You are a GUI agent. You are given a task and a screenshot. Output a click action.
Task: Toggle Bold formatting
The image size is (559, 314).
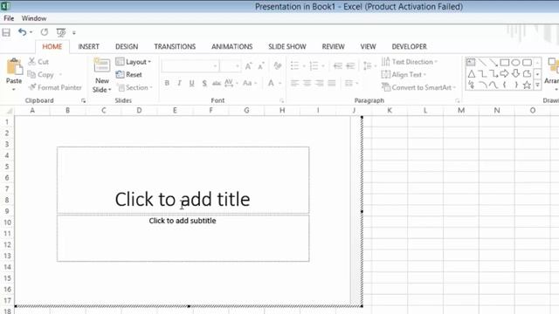[x=167, y=83]
